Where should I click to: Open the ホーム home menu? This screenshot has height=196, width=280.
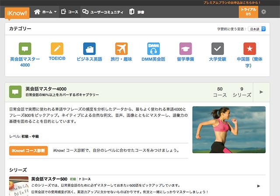coord(45,12)
